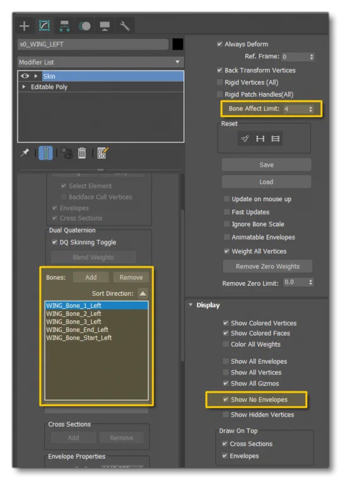Enable Ignore Bone Scale checkbox
Image resolution: width=341 pixels, height=480 pixels.
click(x=226, y=224)
